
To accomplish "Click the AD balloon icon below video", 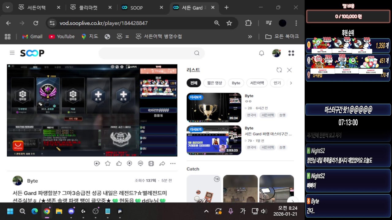I will click(141, 163).
